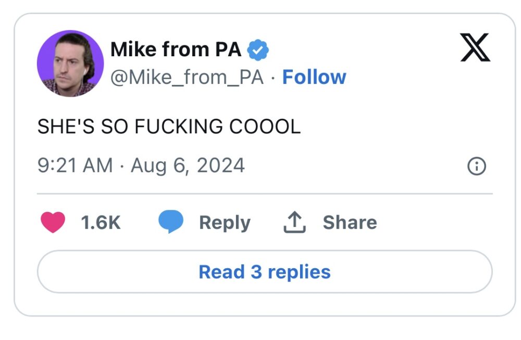Click the blue reply speech bubble icon
This screenshot has width=521, height=340.
tap(171, 222)
